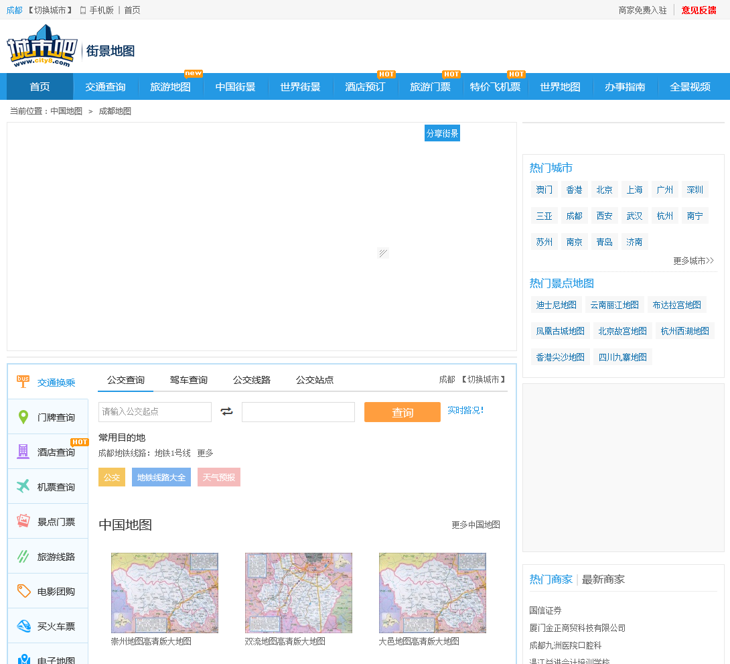Click the red photo icon for 景点门票
Screen dimensions: 730x664
[x=23, y=521]
